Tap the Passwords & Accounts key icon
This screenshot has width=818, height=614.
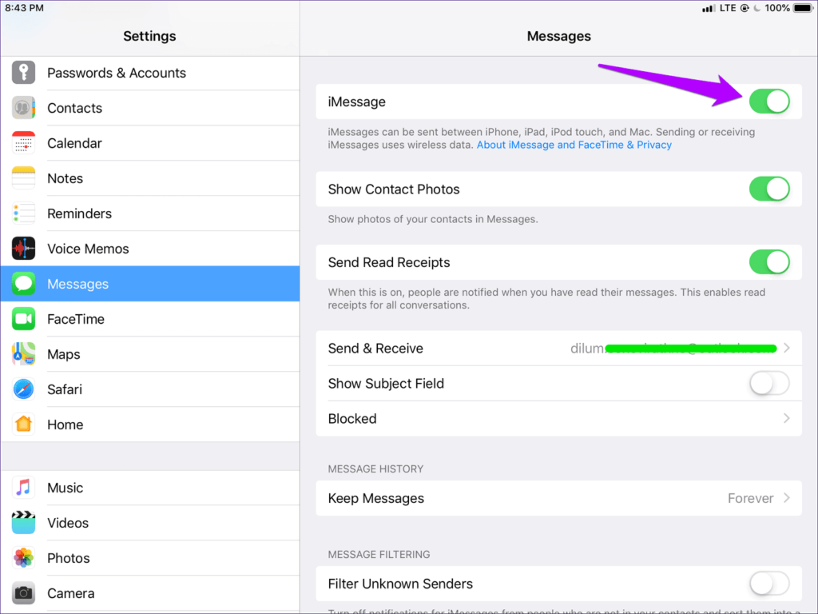[23, 73]
